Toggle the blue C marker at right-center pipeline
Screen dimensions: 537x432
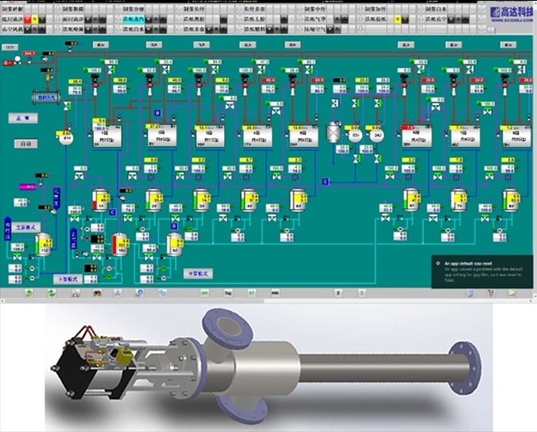[325, 181]
